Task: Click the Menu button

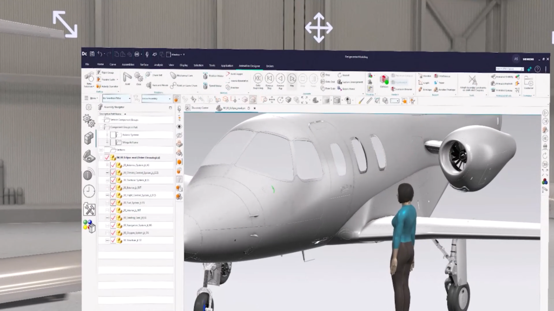Action: tap(93, 99)
